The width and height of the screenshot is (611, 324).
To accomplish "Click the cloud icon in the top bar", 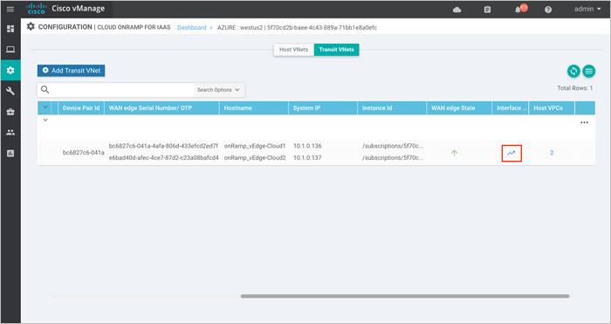I will coord(457,10).
